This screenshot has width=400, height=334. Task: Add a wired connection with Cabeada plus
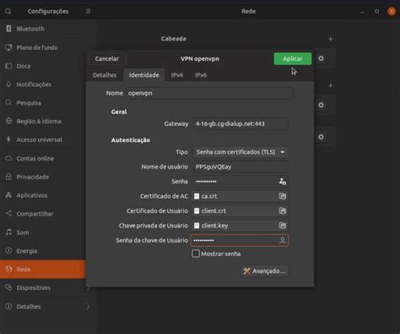tap(331, 39)
